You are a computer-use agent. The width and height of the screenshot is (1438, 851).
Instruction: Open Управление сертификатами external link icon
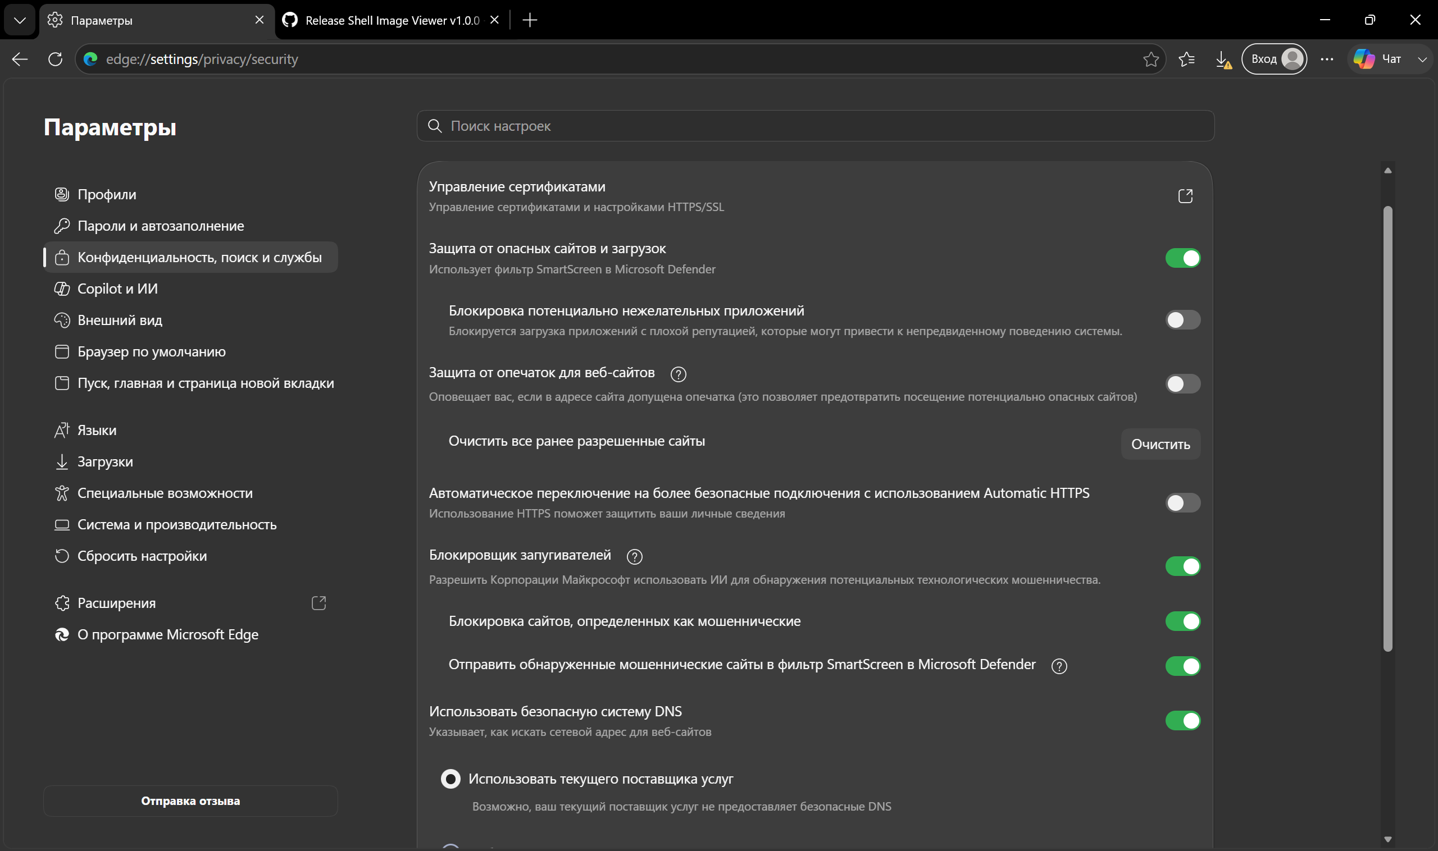point(1185,196)
